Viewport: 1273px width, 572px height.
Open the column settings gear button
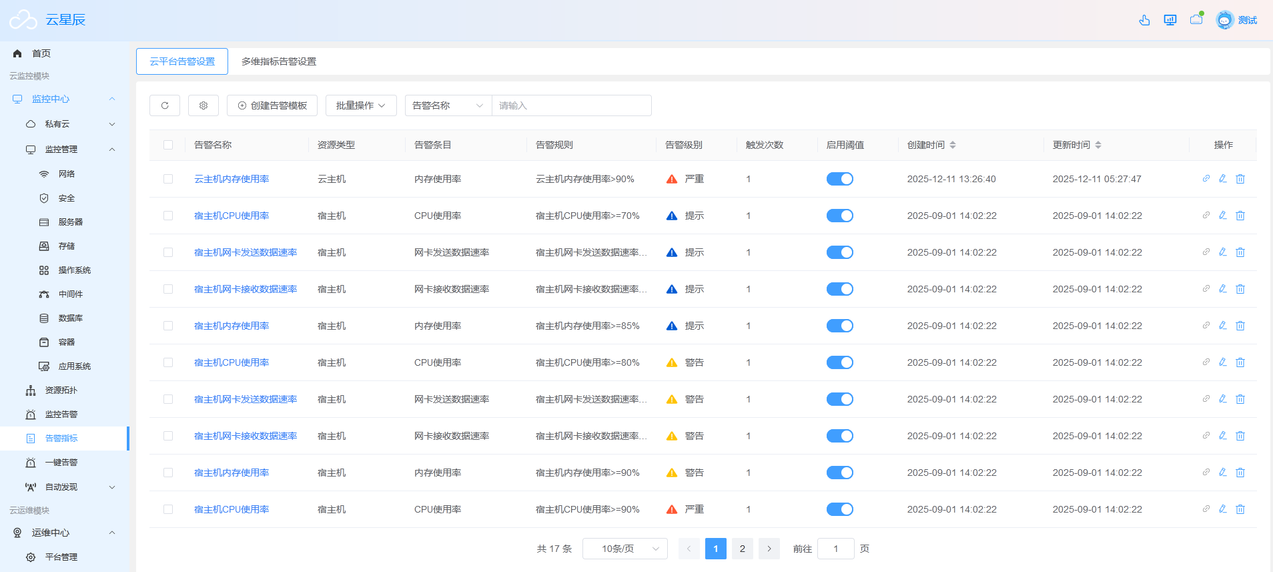(x=203, y=105)
